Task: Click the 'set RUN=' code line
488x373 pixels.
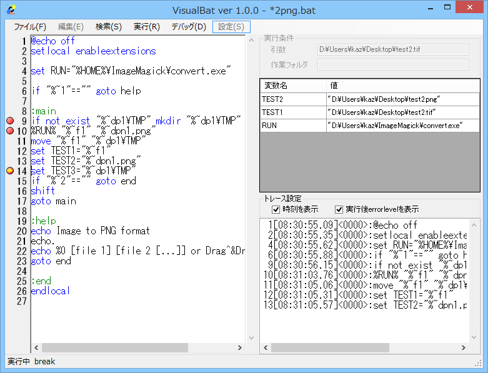Action: (x=131, y=71)
